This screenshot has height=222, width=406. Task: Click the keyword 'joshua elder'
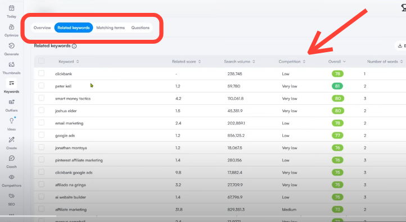[66, 111]
